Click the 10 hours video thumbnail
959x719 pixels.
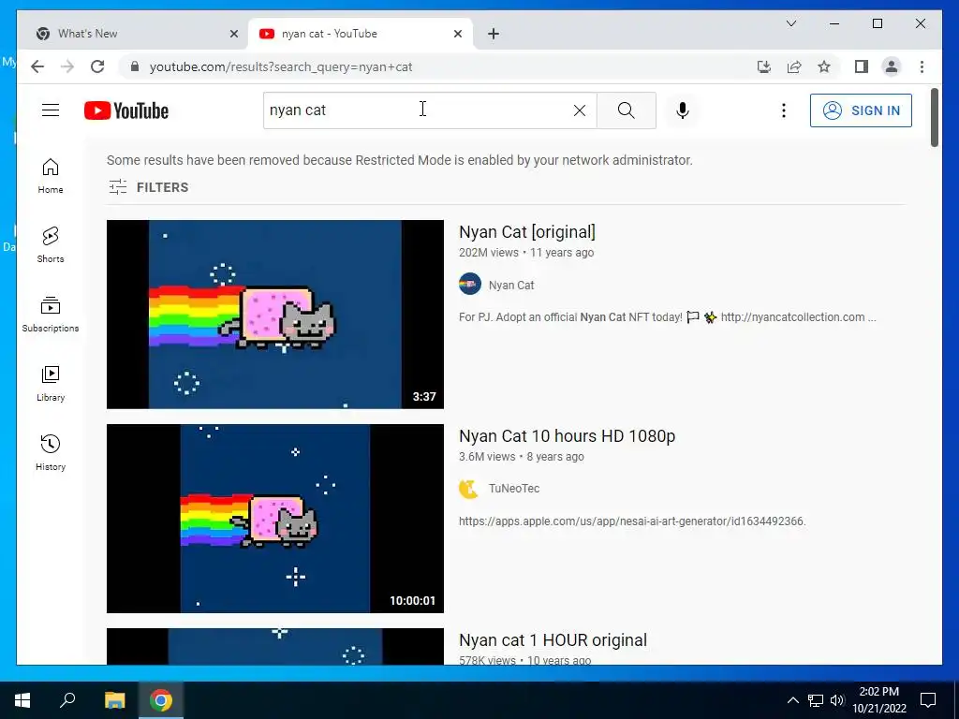pos(274,519)
